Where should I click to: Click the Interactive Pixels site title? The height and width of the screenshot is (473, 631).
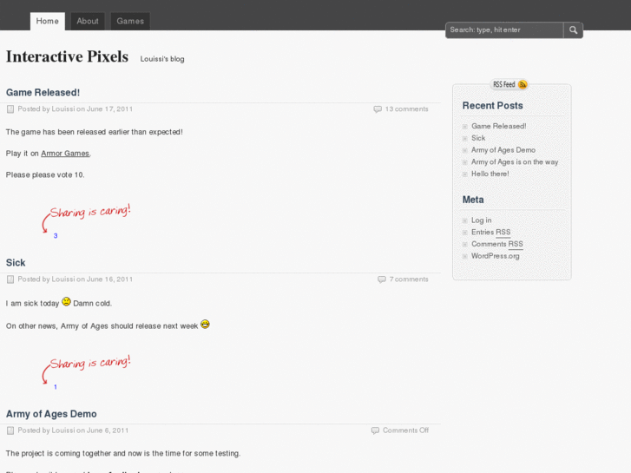(67, 57)
